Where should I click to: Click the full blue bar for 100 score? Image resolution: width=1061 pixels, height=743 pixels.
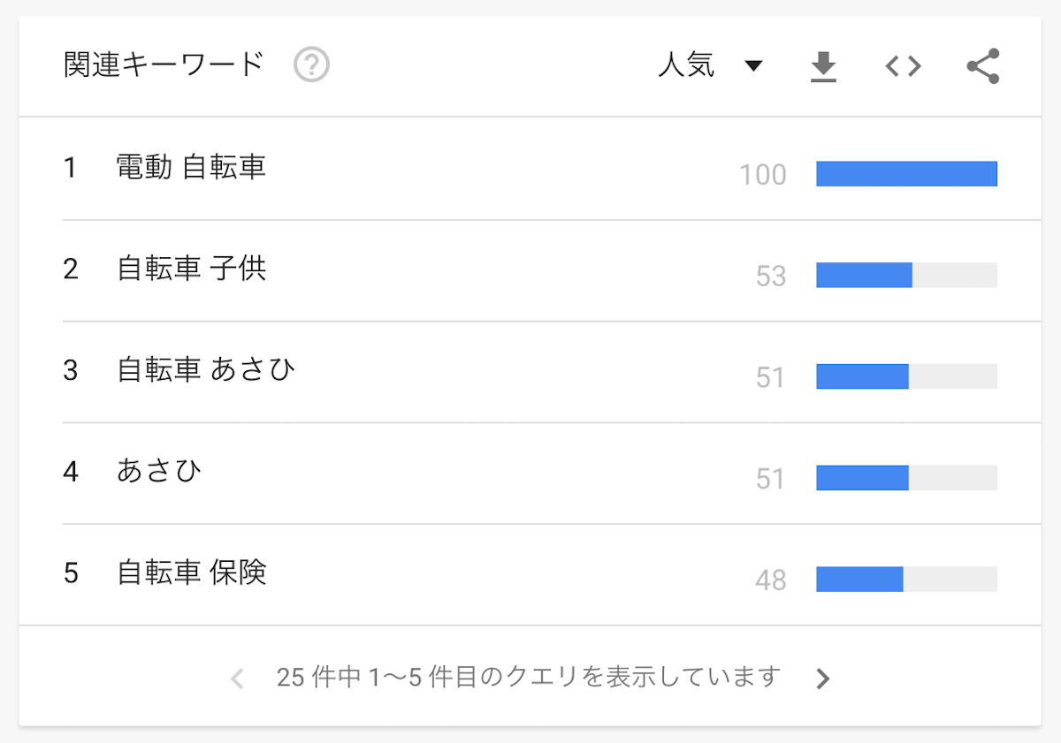[x=906, y=174]
